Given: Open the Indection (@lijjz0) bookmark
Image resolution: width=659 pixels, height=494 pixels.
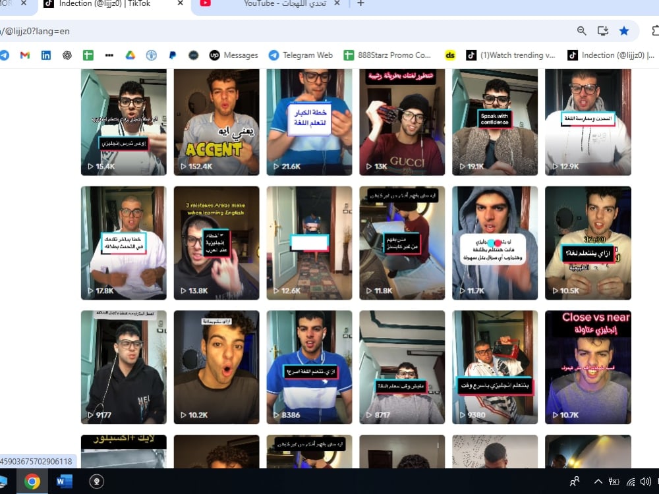Looking at the screenshot, I should [x=611, y=55].
